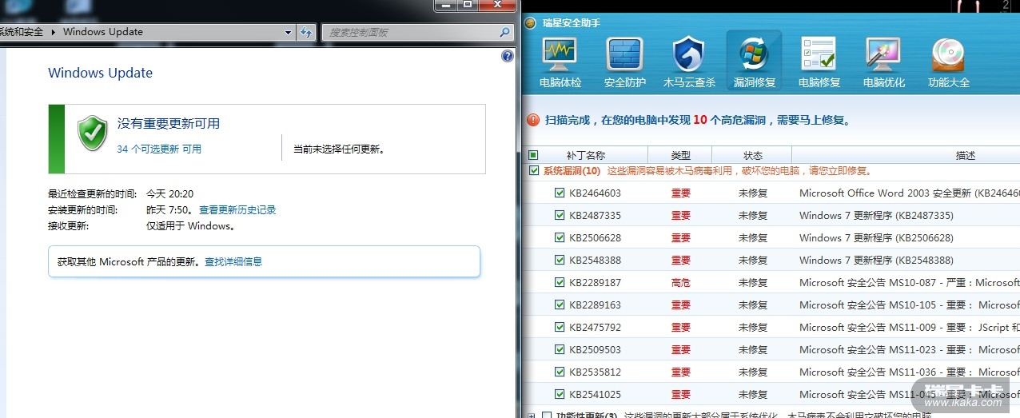Image resolution: width=1020 pixels, height=418 pixels.
Task: Click breadcrumb arrow before Windows Update
Action: tap(54, 32)
